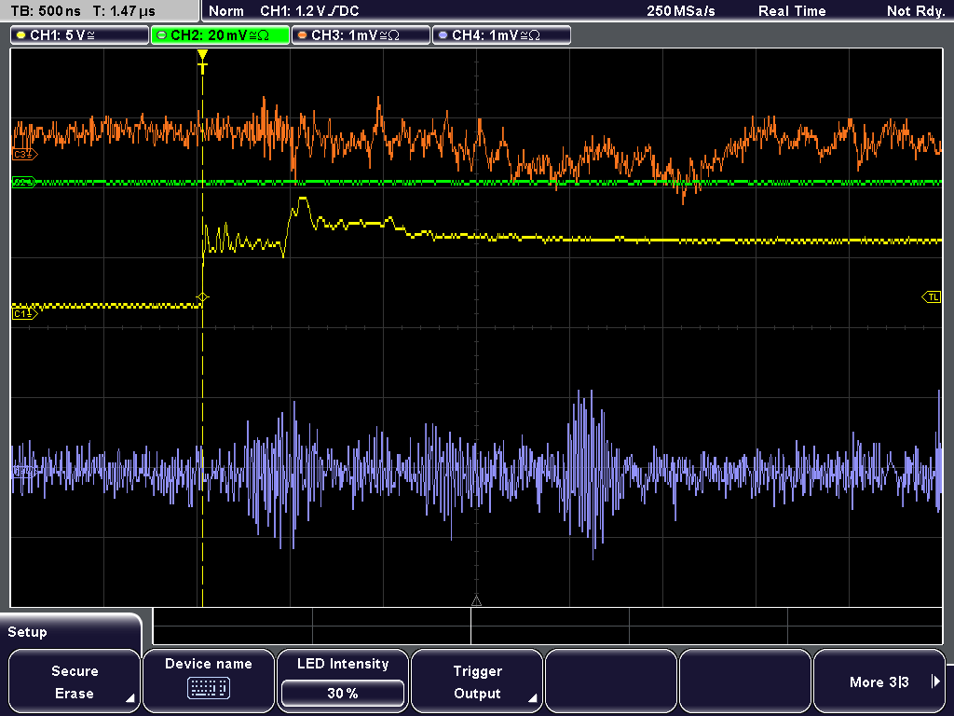Click the C4 purple ground level marker

coord(24,471)
